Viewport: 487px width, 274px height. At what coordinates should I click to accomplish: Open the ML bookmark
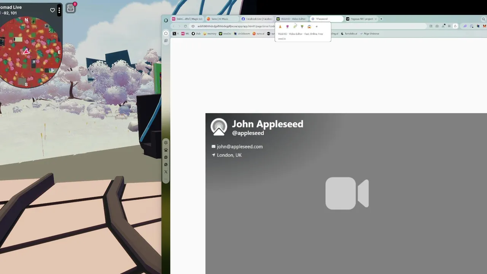pyautogui.click(x=185, y=33)
